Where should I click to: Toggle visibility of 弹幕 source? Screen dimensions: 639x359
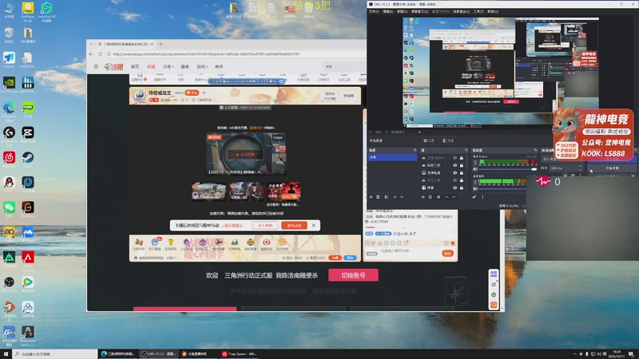pos(454,187)
